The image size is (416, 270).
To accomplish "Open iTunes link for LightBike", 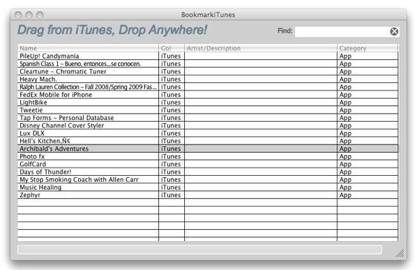I will pyautogui.click(x=171, y=102).
